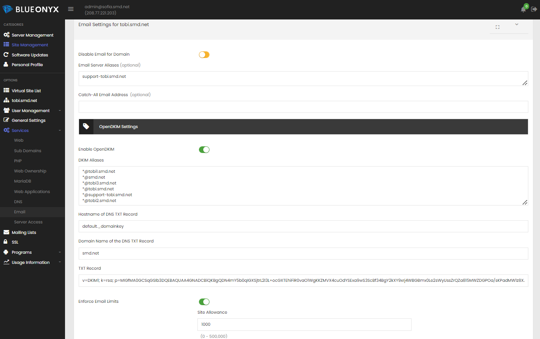Click the Domain Name of DNS TXT field
The height and width of the screenshot is (339, 540).
tap(303, 253)
